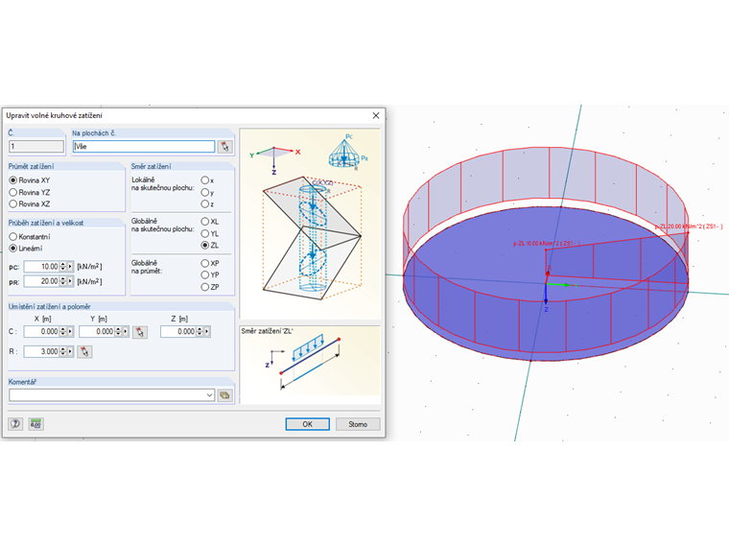
Task: Choose Lineární load distribution
Action: (13, 249)
